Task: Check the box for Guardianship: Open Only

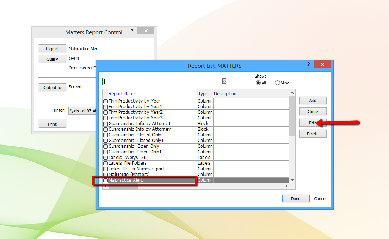Action: (x=105, y=147)
